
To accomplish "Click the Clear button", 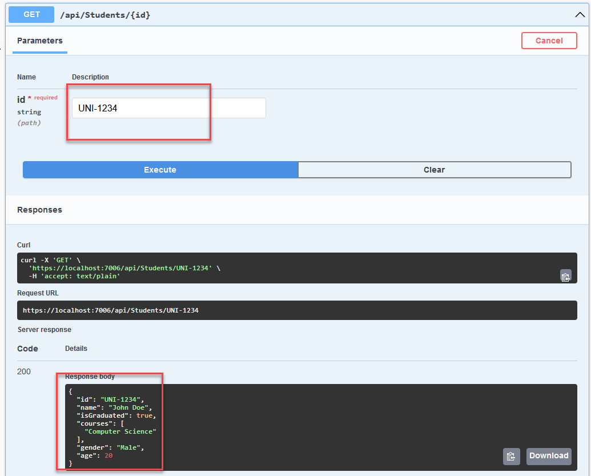I will 434,170.
